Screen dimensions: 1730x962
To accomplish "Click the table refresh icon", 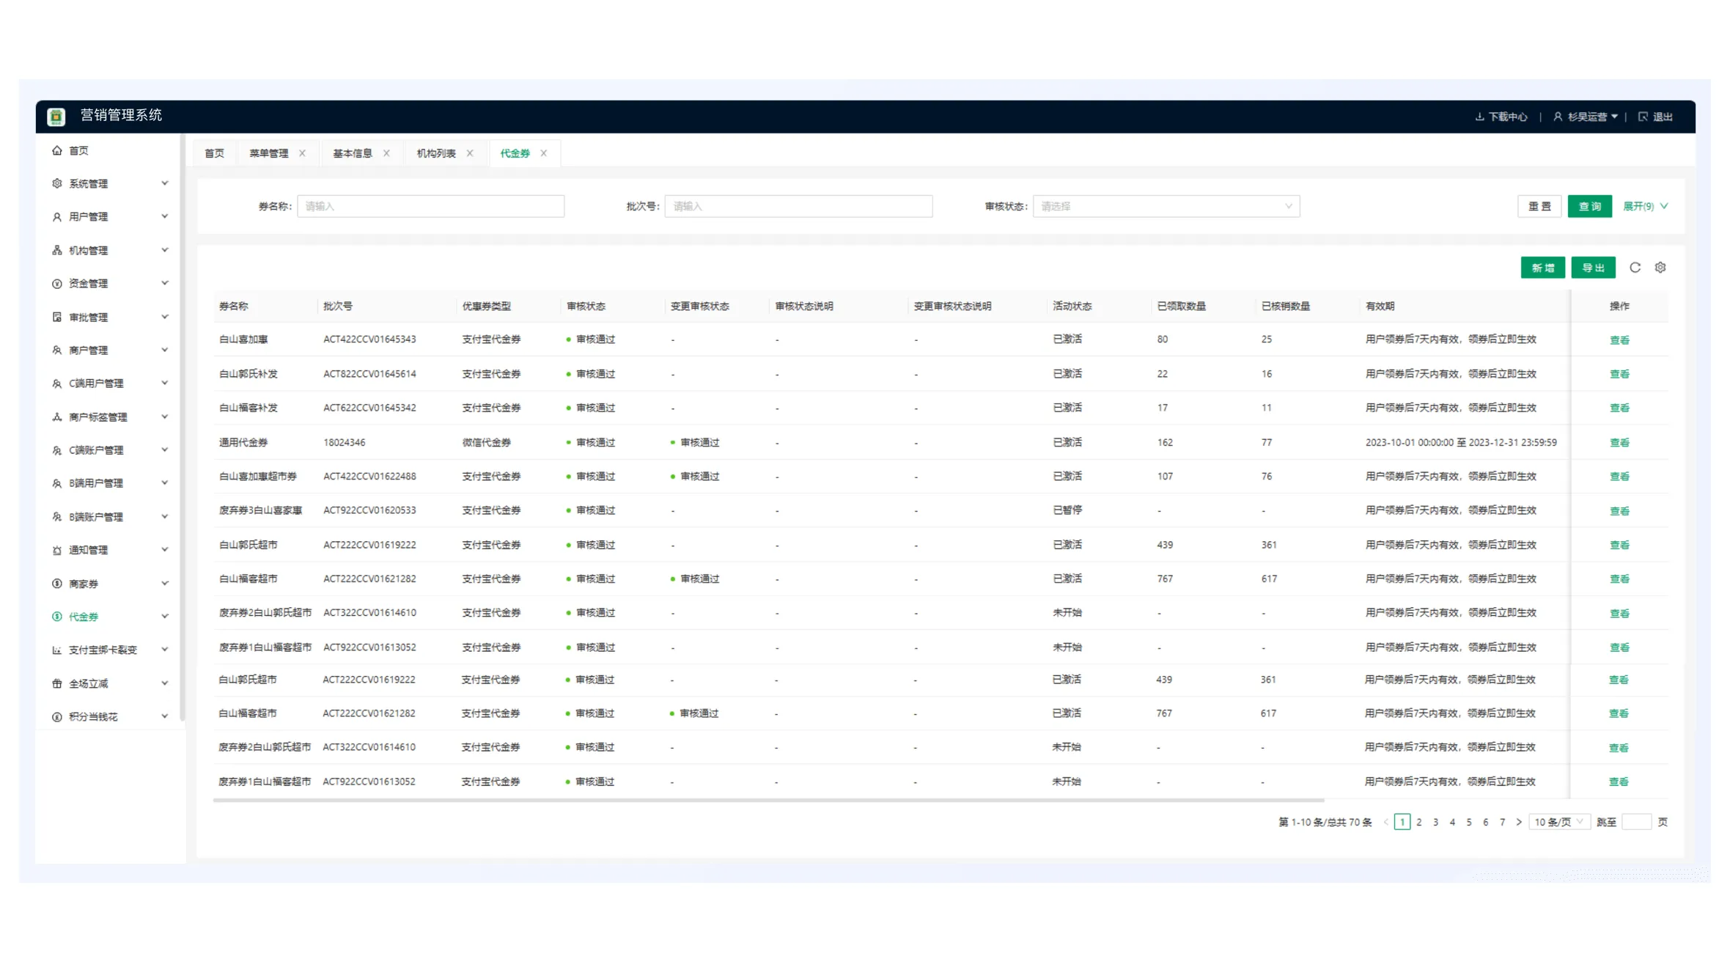I will pyautogui.click(x=1635, y=268).
